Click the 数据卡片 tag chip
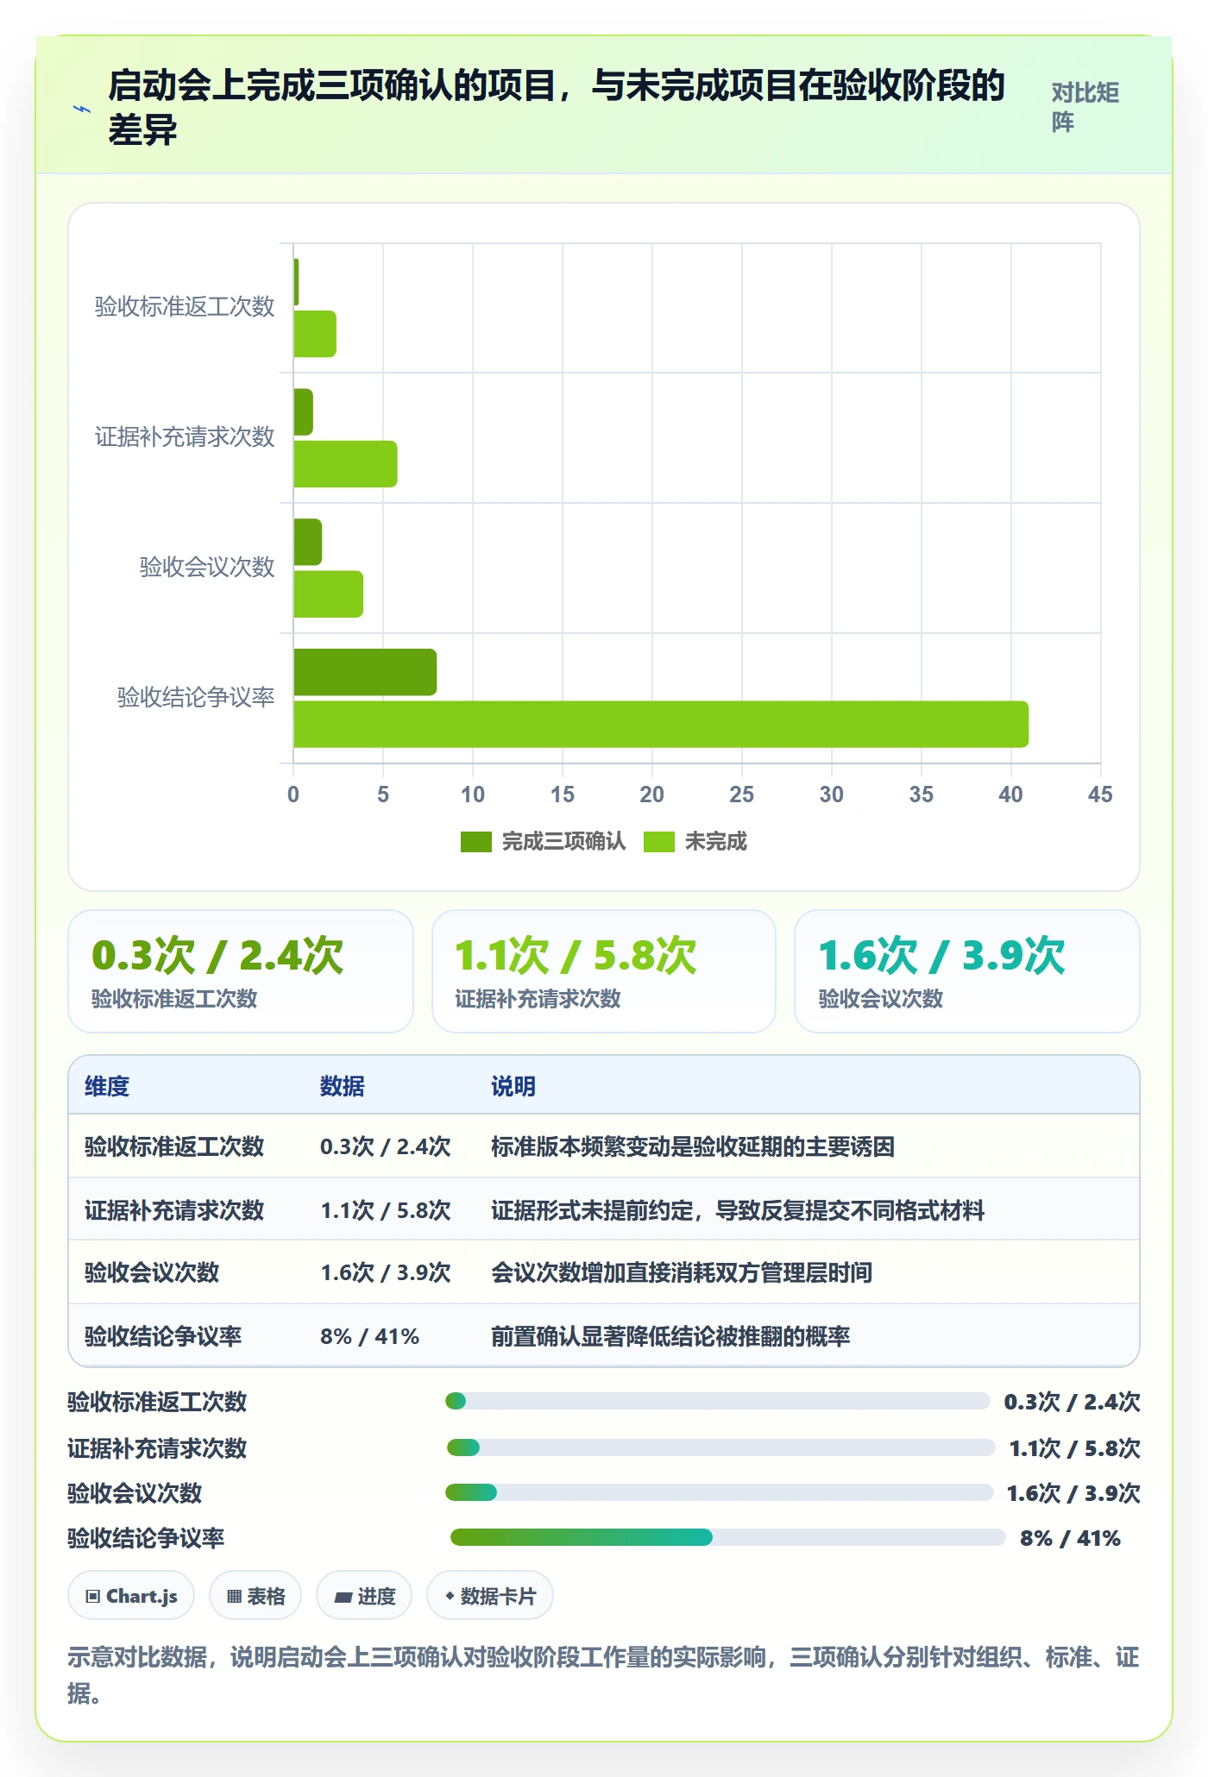Screen dimensions: 1208x1777 (x=490, y=1596)
